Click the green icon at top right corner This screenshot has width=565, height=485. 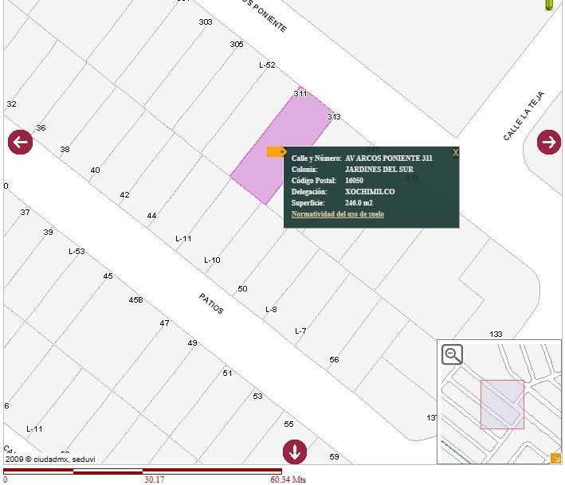pyautogui.click(x=549, y=5)
